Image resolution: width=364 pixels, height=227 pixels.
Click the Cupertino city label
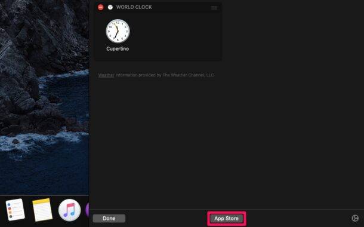tap(118, 49)
